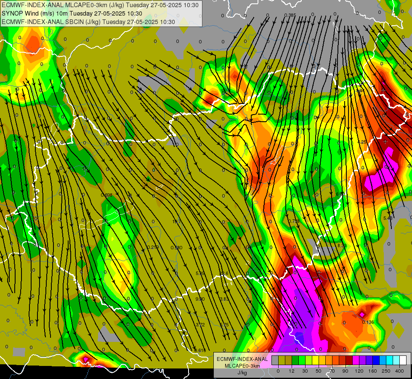
Task: Click the map value 0.698
Action: coord(106,195)
